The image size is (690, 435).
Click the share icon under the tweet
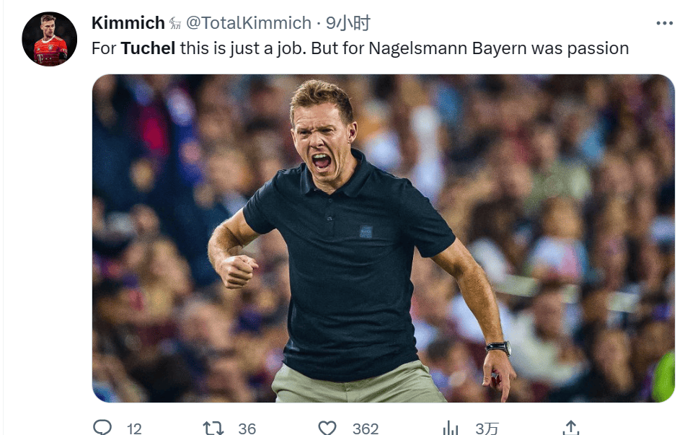point(570,427)
